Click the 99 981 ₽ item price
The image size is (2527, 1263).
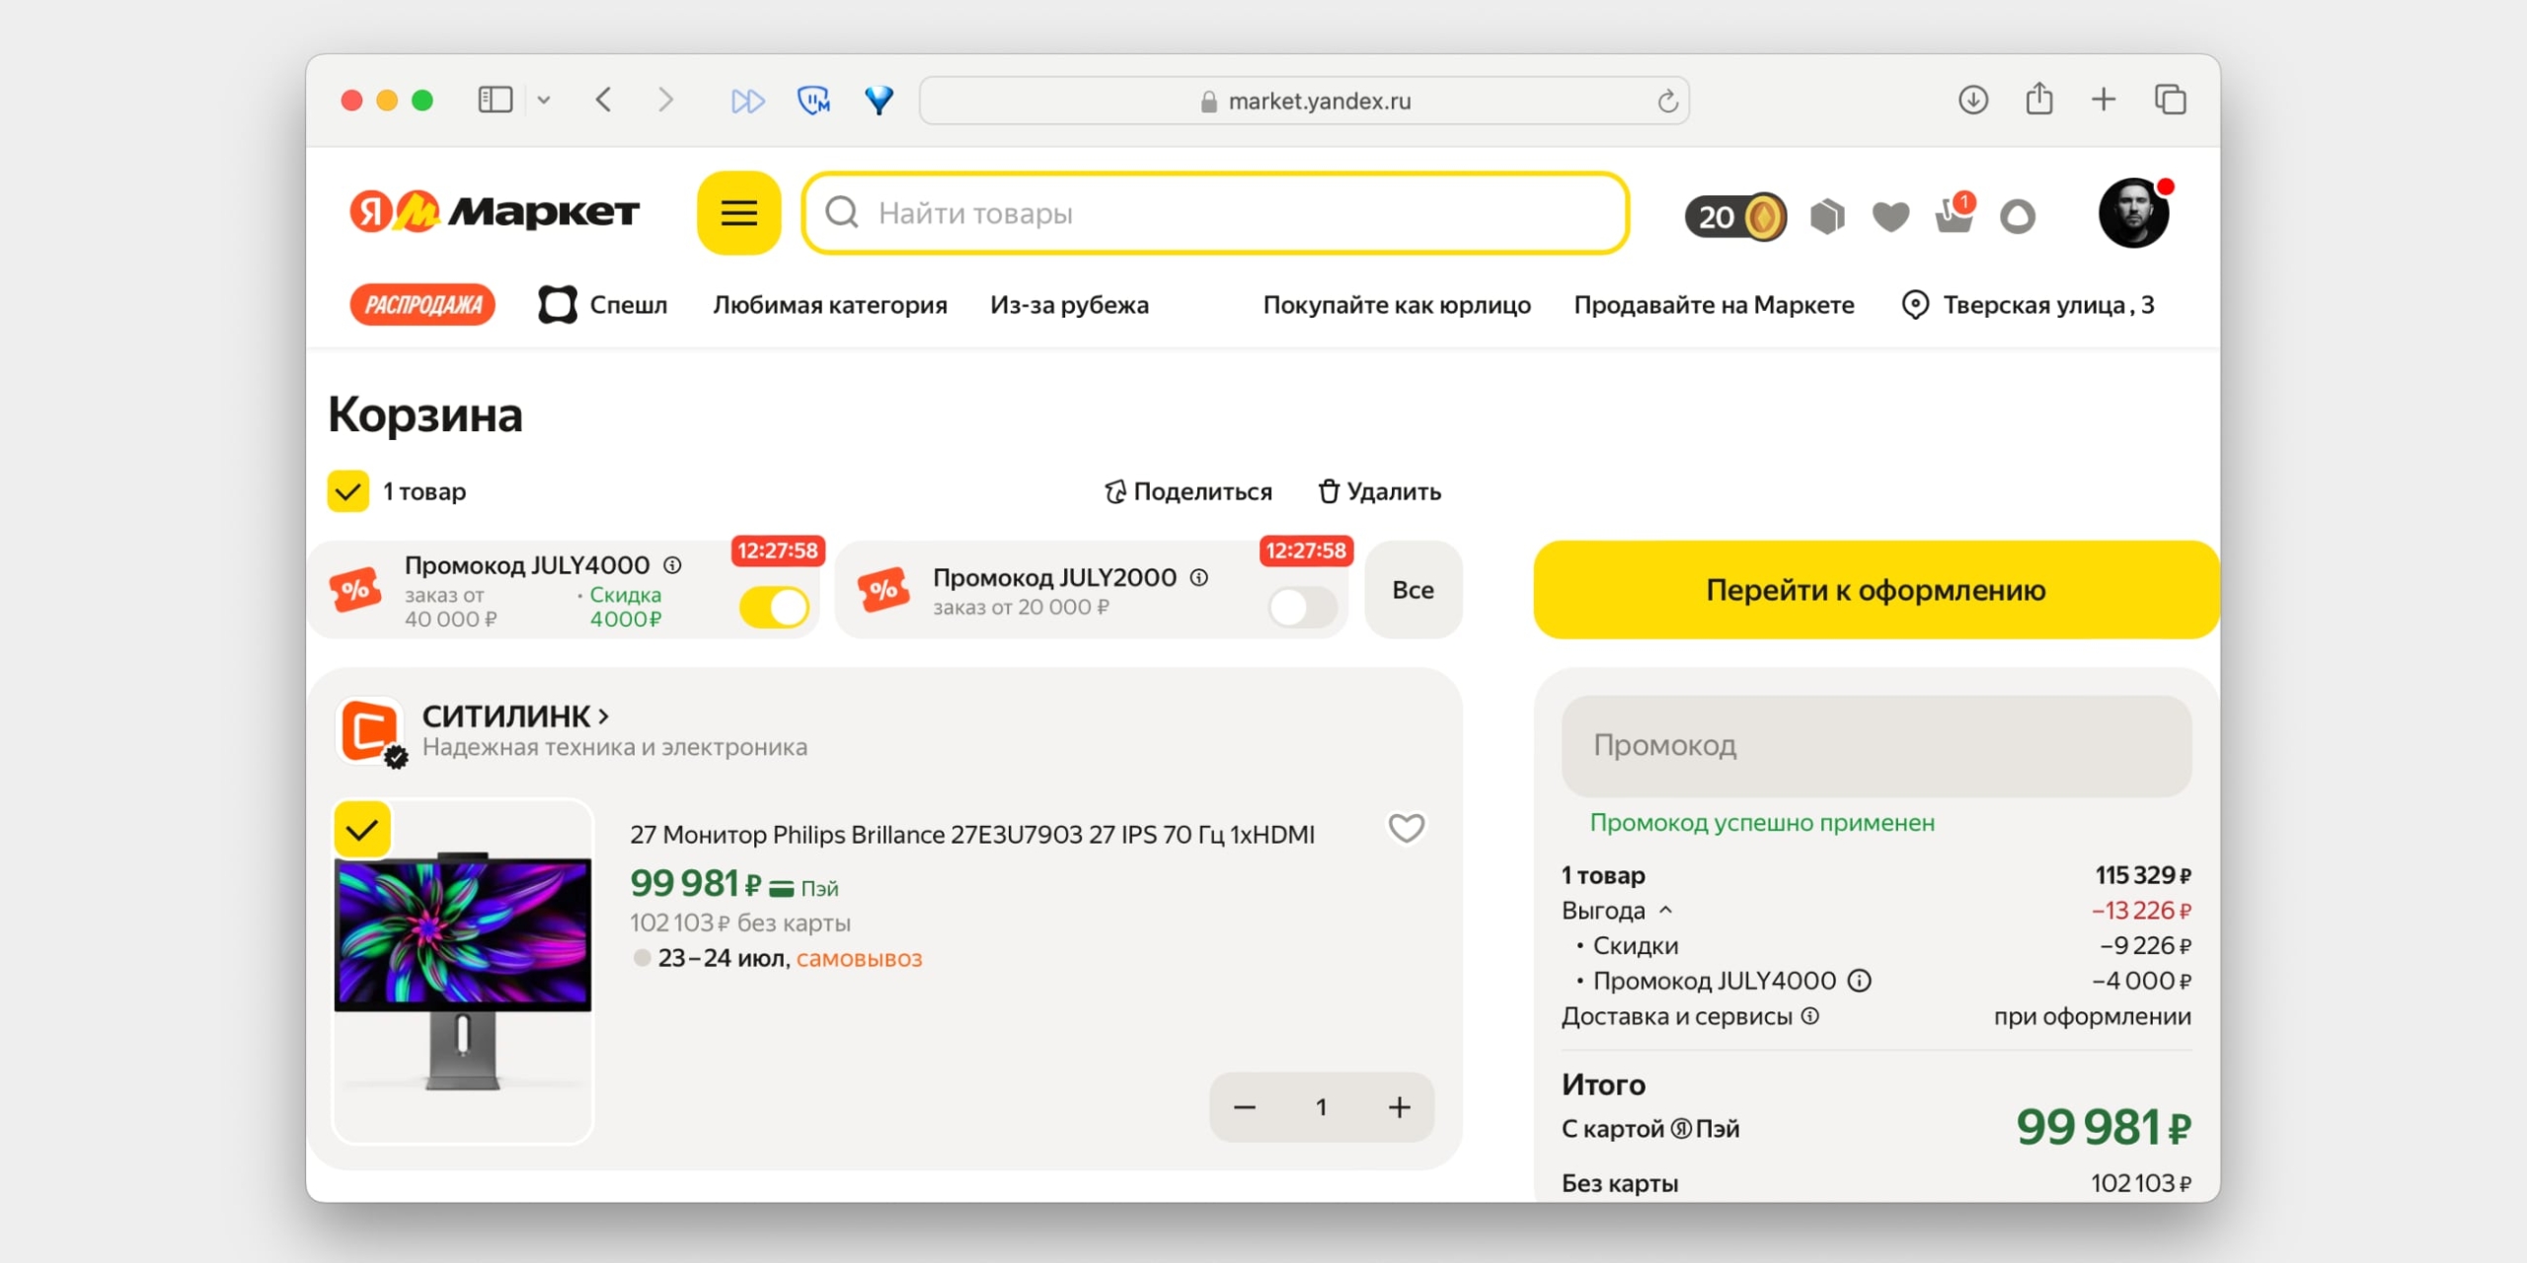[x=696, y=883]
